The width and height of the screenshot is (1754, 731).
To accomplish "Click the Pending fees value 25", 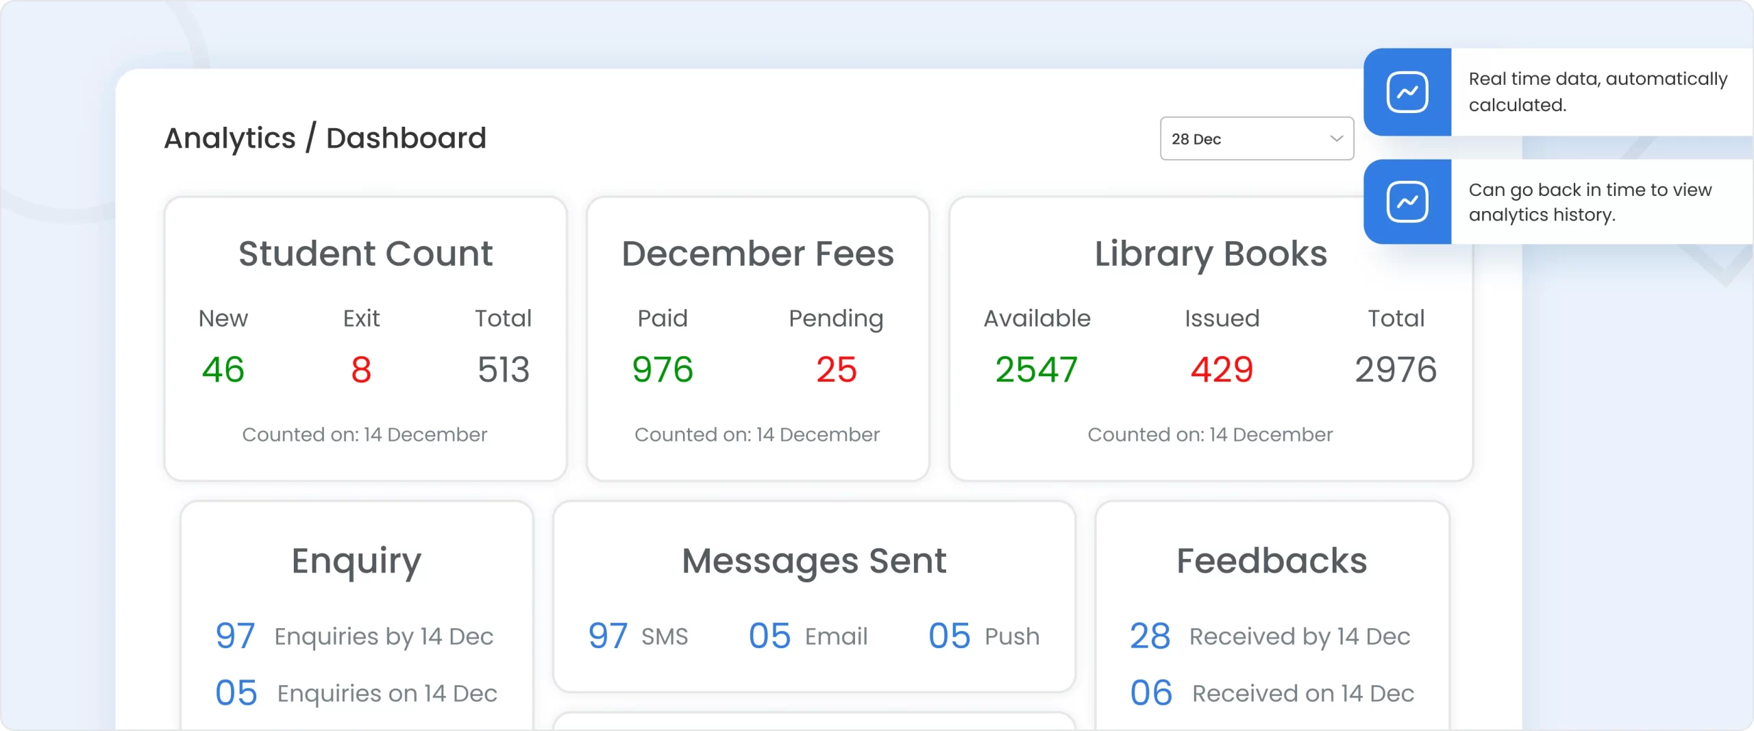I will click(837, 369).
